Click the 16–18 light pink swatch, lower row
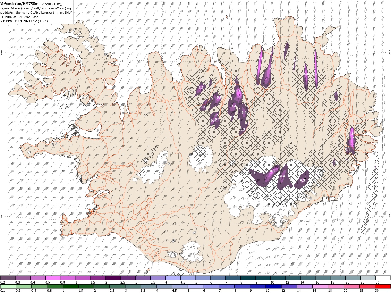This screenshot has height=293, width=391. coord(320,287)
